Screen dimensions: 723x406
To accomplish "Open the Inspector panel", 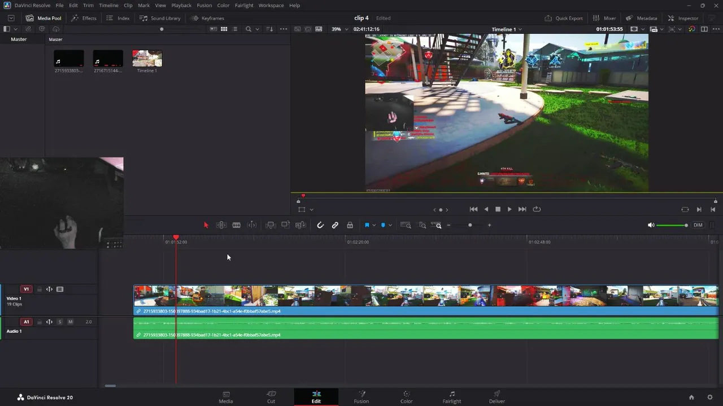I will pos(683,18).
